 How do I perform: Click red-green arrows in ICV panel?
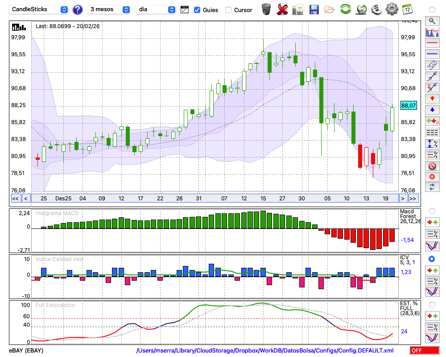432,270
